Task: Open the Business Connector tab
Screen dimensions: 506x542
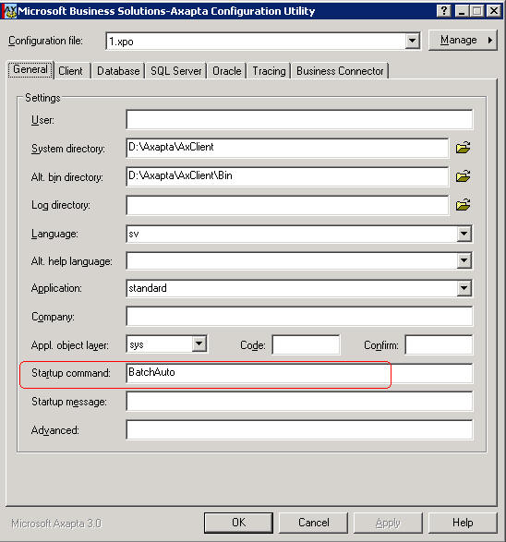Action: pos(340,71)
